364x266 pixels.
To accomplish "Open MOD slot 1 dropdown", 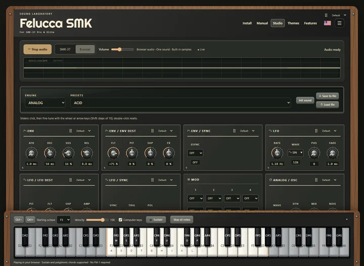I will pyautogui.click(x=195, y=198).
